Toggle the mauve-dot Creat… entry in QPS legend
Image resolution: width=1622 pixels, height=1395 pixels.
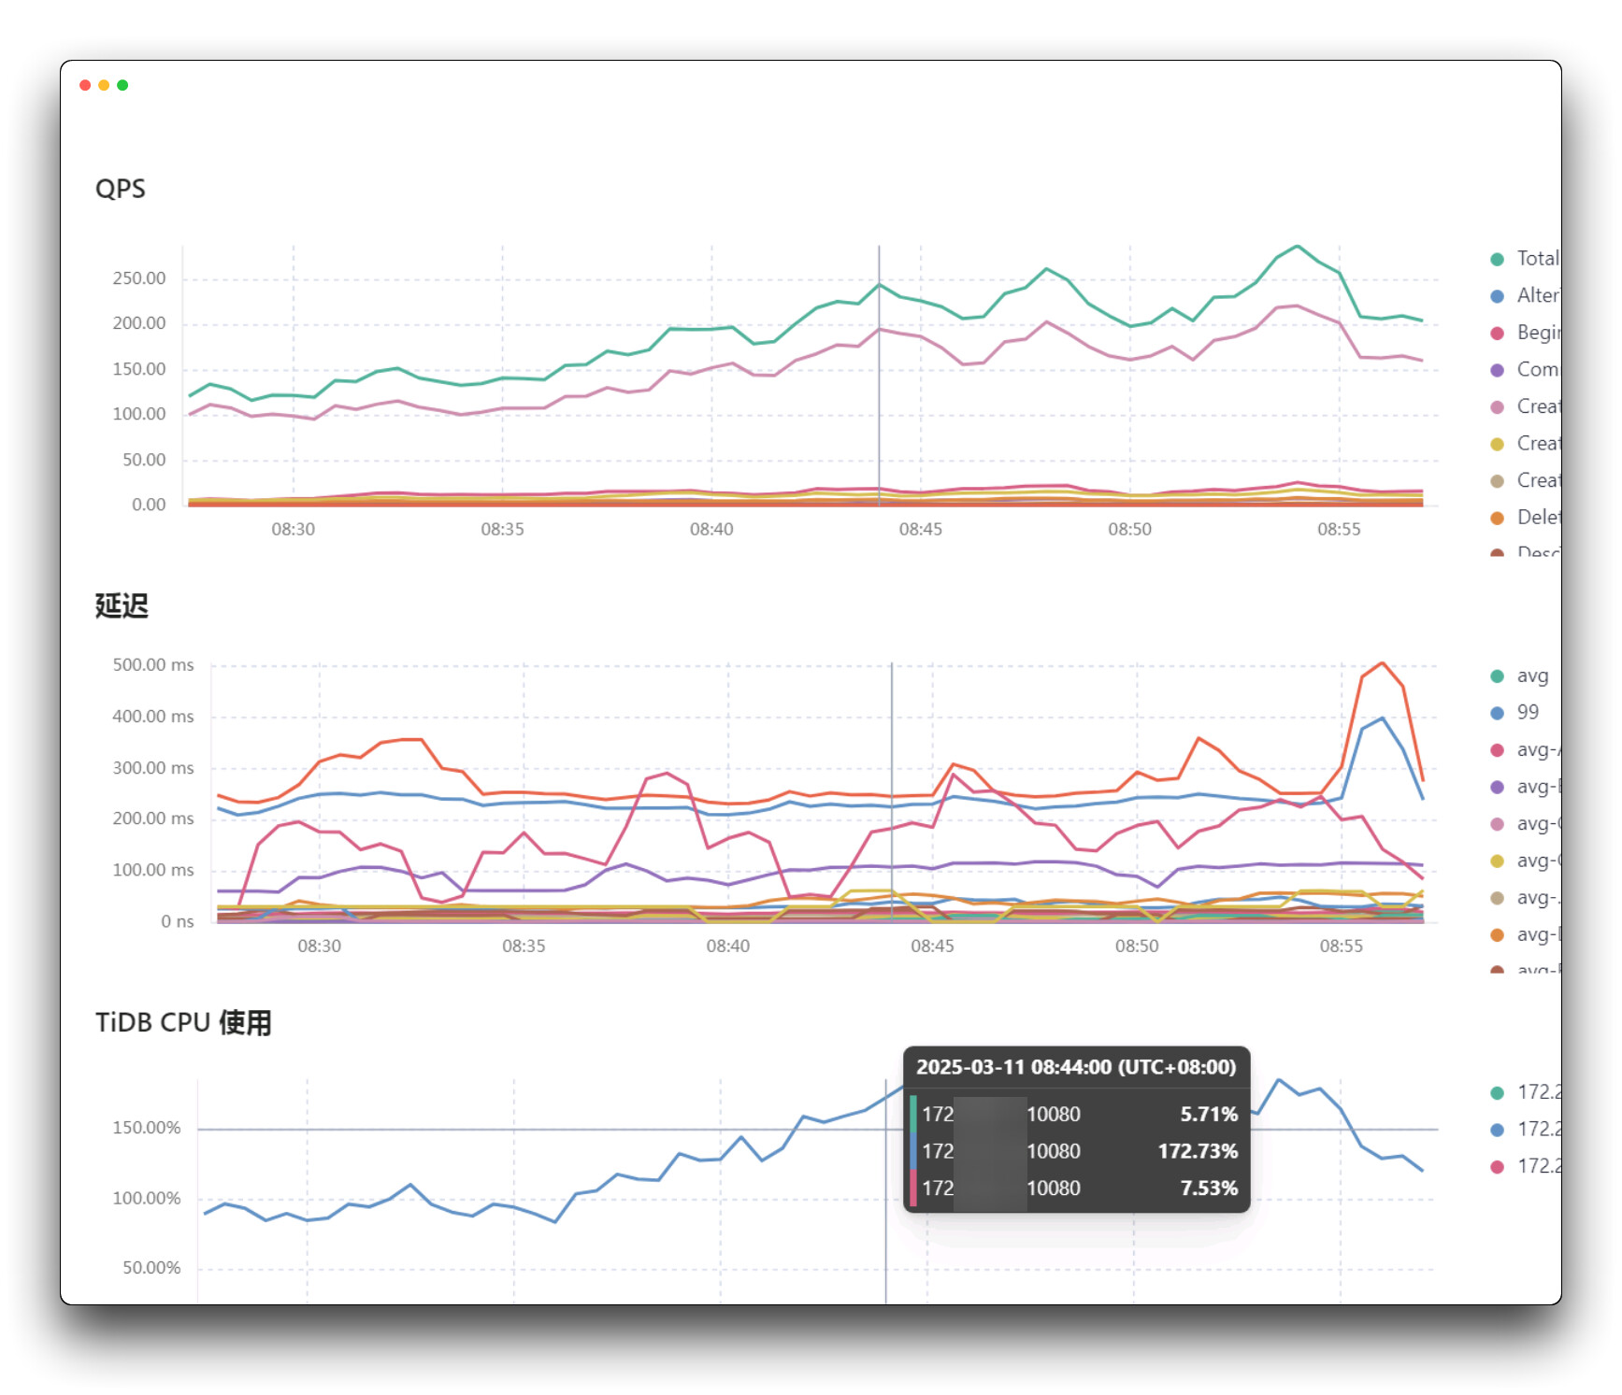pos(1525,406)
